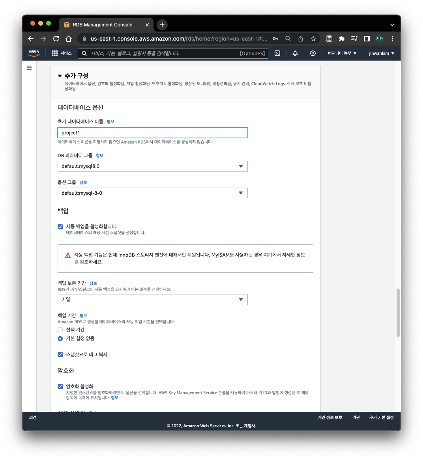Toggle 암호화 활성화 checkbox
The width and height of the screenshot is (423, 460).
(x=60, y=386)
